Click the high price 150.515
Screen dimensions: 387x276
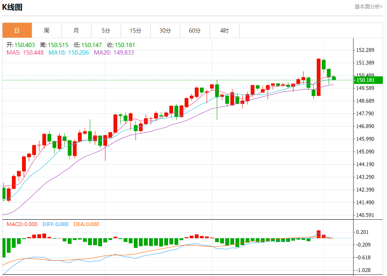point(58,45)
